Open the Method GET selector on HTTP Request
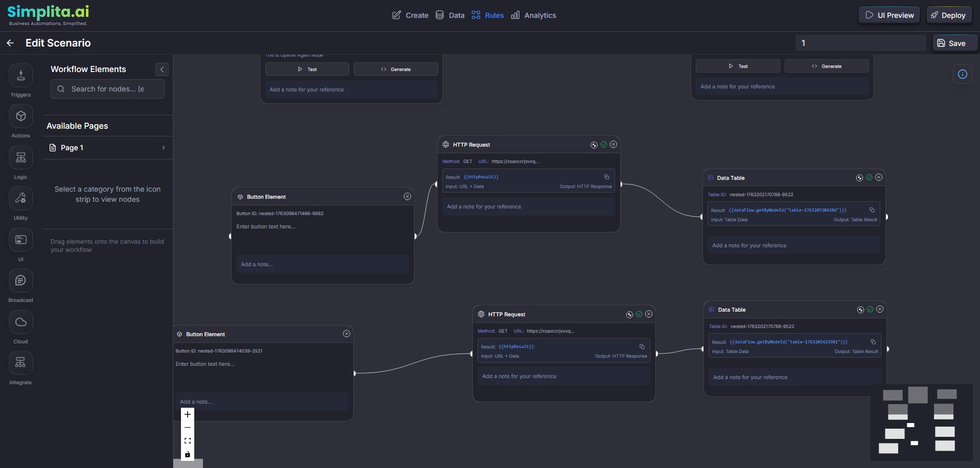Screen dimensions: 980x468 [x=468, y=161]
